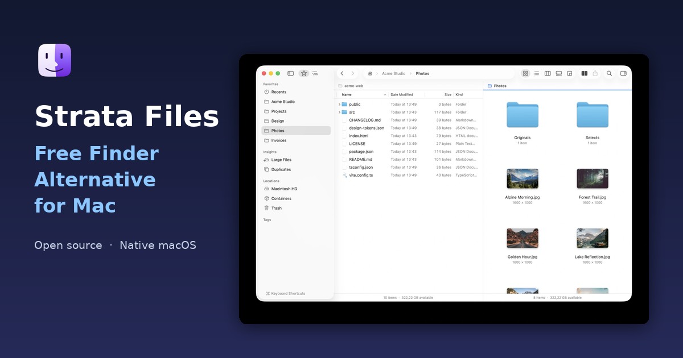Screen dimensions: 683x358
Task: Open the Projects sidebar folder
Action: click(296, 111)
